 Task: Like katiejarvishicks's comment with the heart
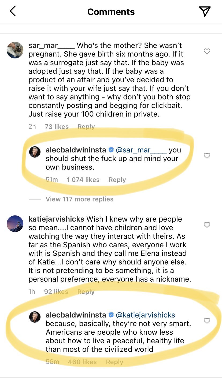[207, 225]
